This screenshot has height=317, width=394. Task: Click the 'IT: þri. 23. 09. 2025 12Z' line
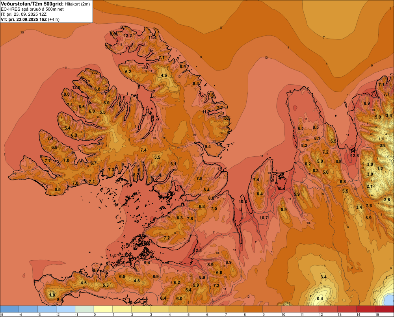click(x=24, y=14)
